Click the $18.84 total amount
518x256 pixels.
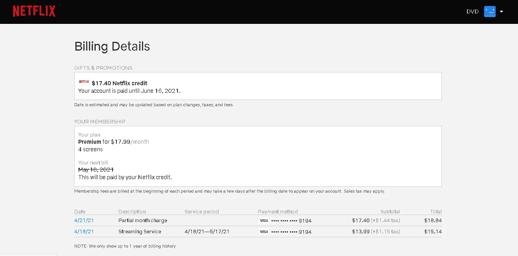click(x=433, y=220)
